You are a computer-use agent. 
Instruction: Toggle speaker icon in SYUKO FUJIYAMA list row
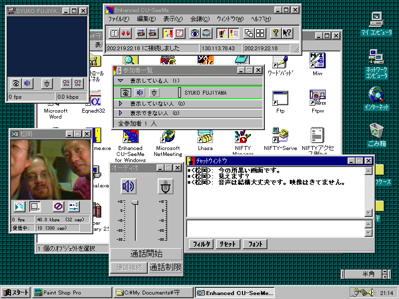pos(140,93)
